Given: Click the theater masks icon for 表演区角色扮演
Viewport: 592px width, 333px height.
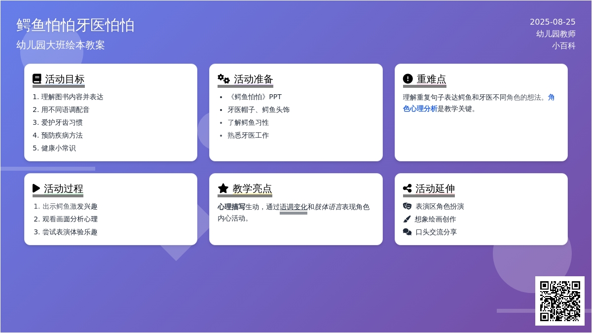Looking at the screenshot, I should 407,206.
